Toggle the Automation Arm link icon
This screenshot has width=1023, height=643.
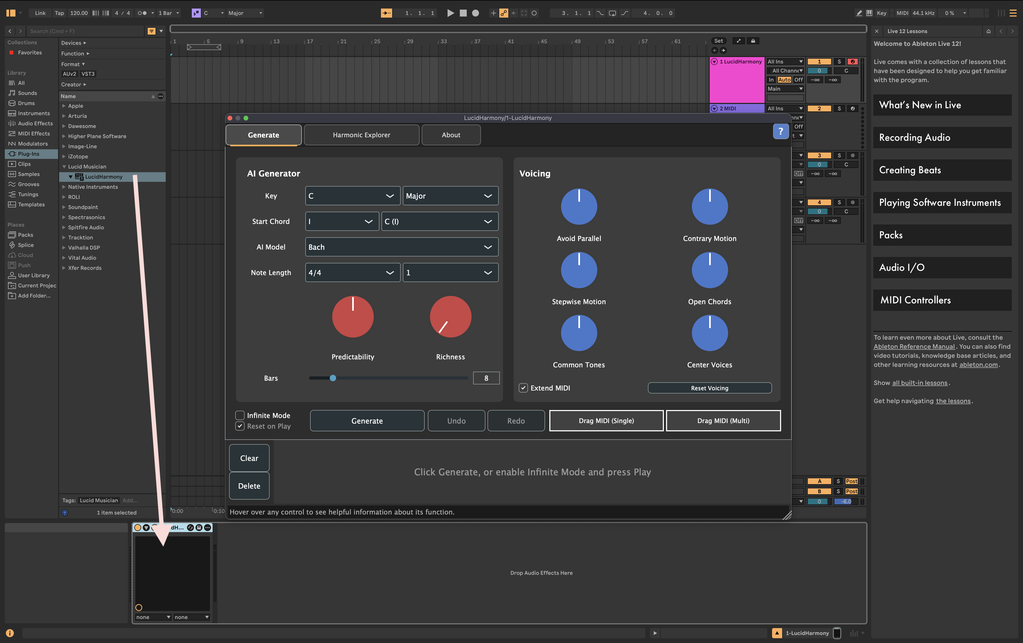click(504, 13)
